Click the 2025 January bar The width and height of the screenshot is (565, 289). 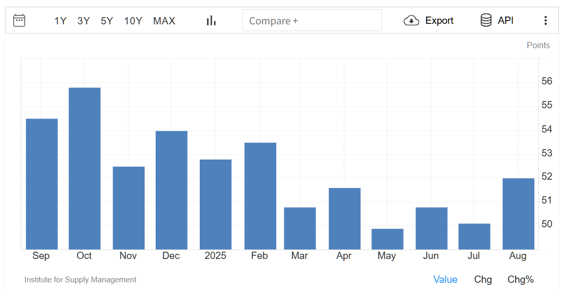215,205
